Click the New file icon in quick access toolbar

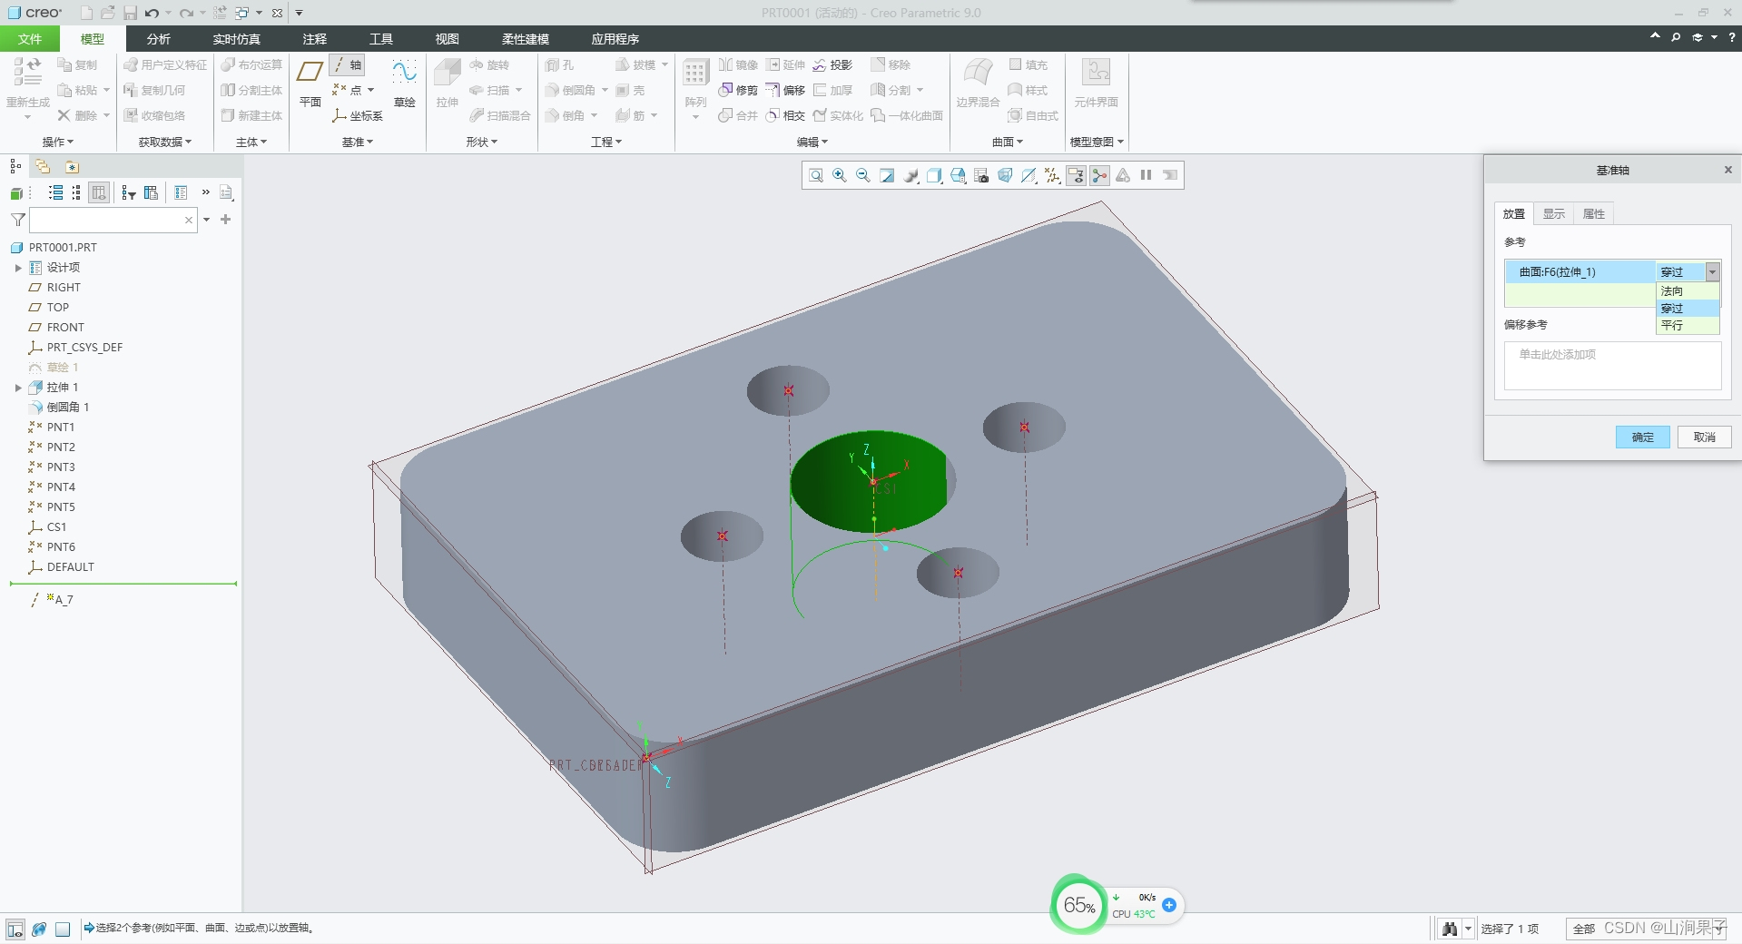pyautogui.click(x=86, y=13)
